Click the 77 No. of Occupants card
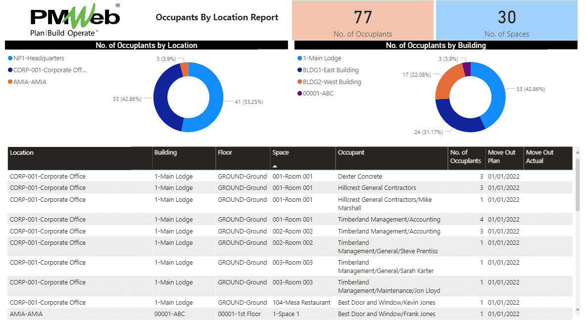 pos(363,20)
